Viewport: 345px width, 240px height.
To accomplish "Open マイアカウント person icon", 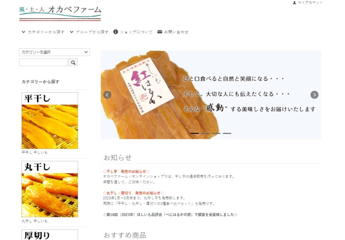I will tap(294, 3).
